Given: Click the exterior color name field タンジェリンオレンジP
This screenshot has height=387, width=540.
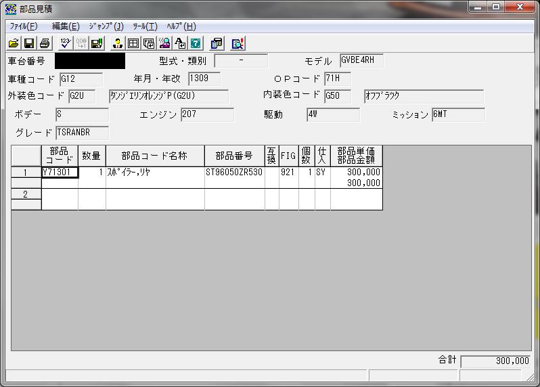Looking at the screenshot, I should (168, 96).
